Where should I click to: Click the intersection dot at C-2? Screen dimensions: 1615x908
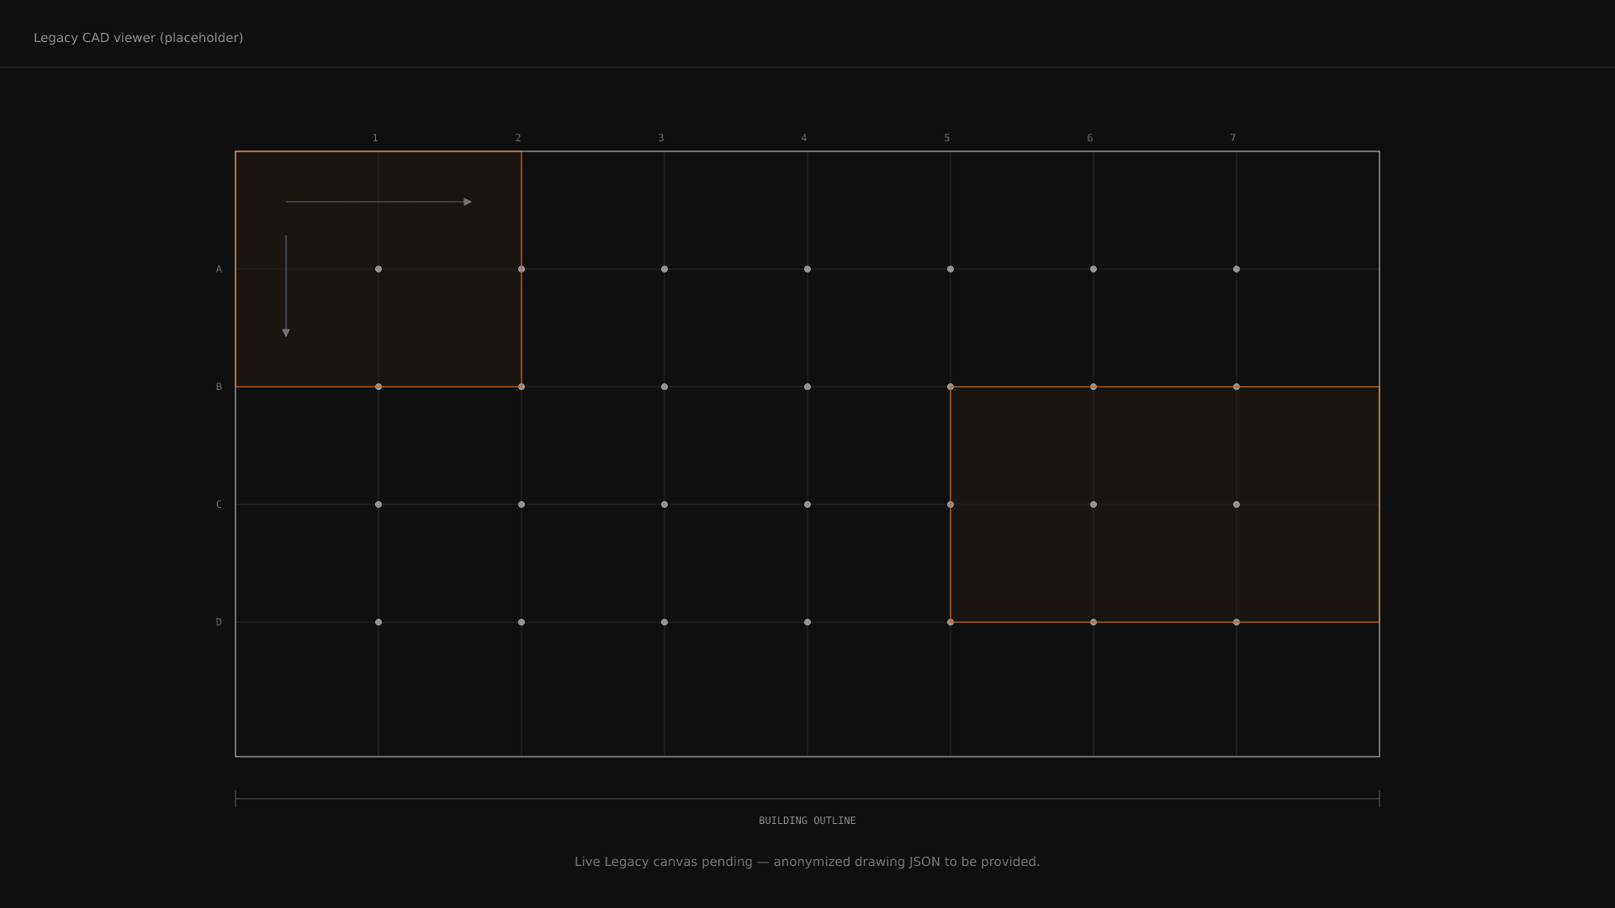[x=522, y=504]
